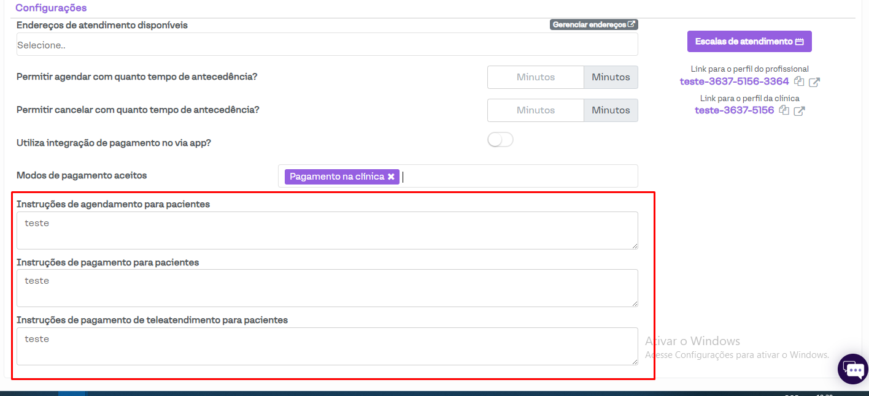Click the 'Gerenciar endereços' button
The height and width of the screenshot is (396, 869).
pos(593,25)
